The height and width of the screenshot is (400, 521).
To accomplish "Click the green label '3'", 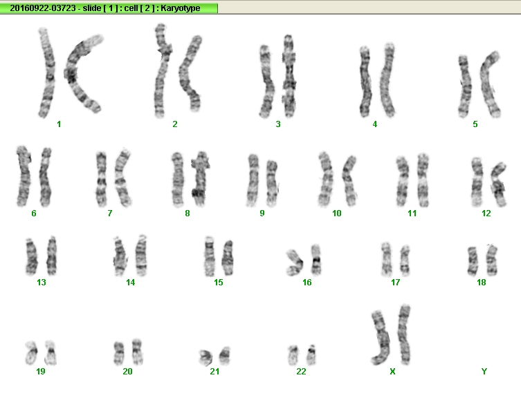I will tap(278, 124).
